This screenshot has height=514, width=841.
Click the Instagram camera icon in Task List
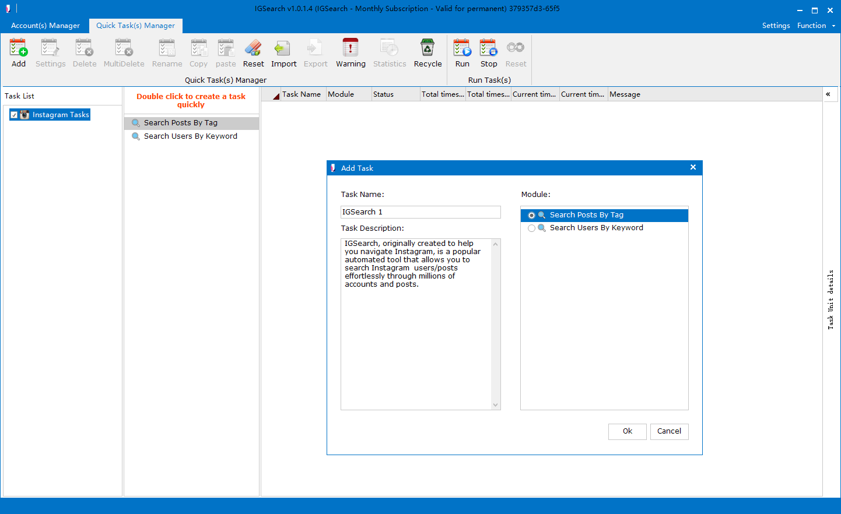point(24,115)
